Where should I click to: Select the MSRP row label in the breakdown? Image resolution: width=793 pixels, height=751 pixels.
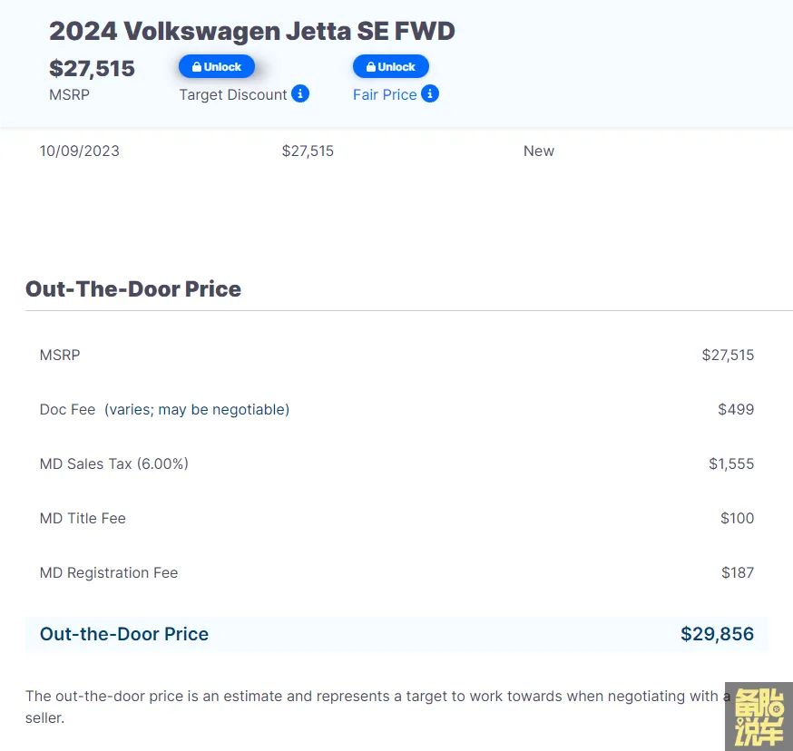60,355
